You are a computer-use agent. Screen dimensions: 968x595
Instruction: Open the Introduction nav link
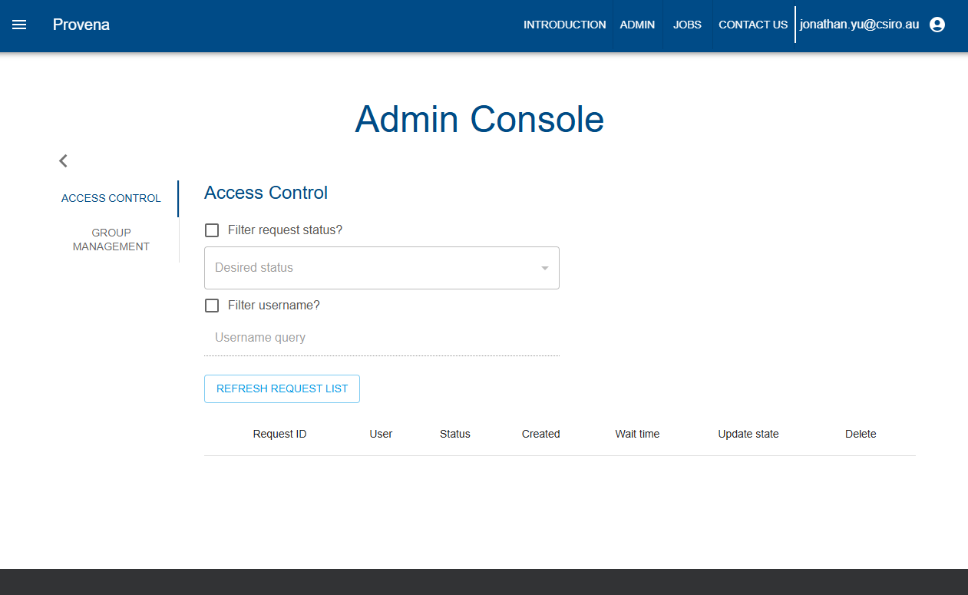(564, 25)
